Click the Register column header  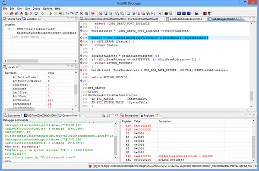[126, 121]
